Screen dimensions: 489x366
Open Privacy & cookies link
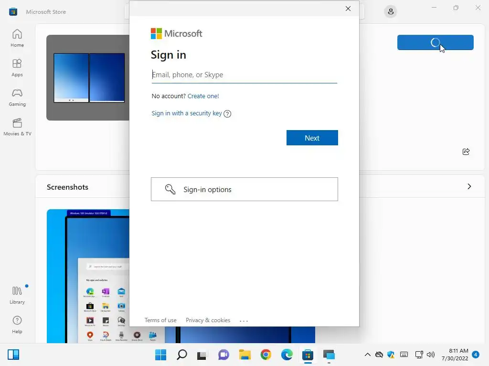point(208,320)
